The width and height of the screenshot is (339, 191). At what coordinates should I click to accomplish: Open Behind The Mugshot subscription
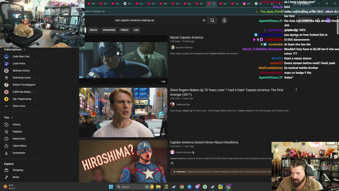point(20,85)
